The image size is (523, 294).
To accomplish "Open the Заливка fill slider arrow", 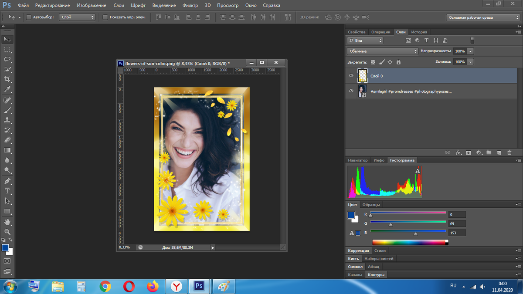I will click(x=470, y=62).
